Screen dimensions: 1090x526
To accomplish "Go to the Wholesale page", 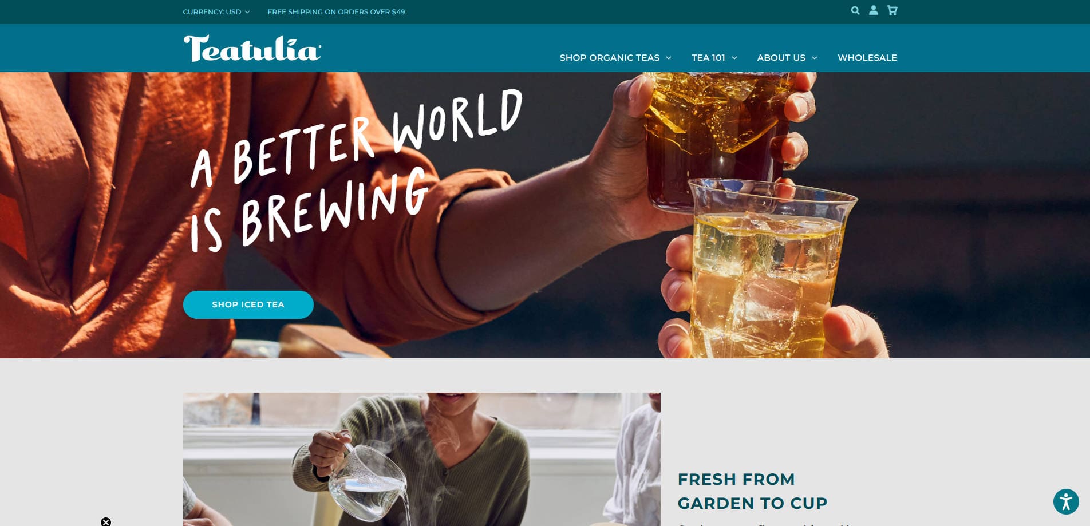I will click(867, 58).
